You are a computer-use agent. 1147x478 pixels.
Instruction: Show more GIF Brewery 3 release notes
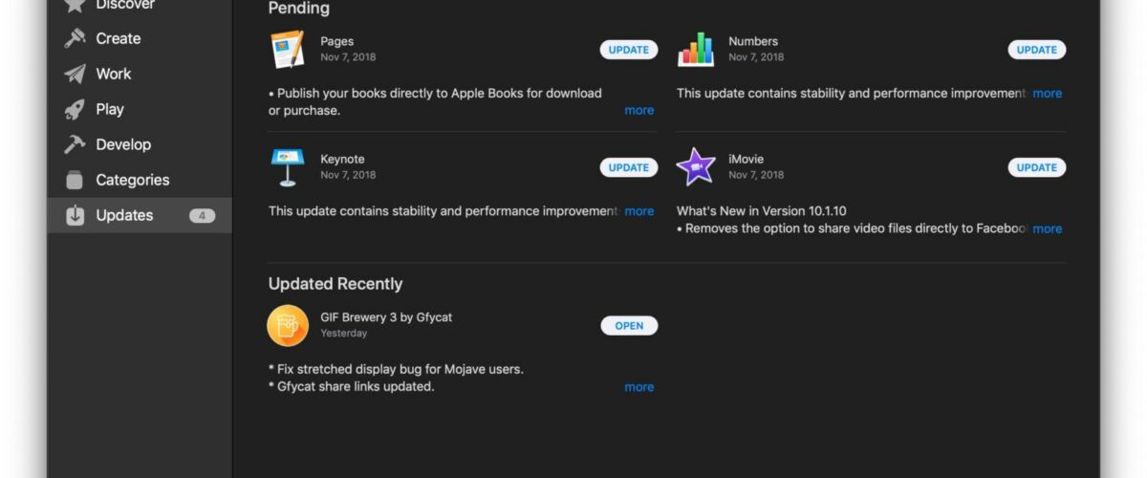(x=639, y=386)
